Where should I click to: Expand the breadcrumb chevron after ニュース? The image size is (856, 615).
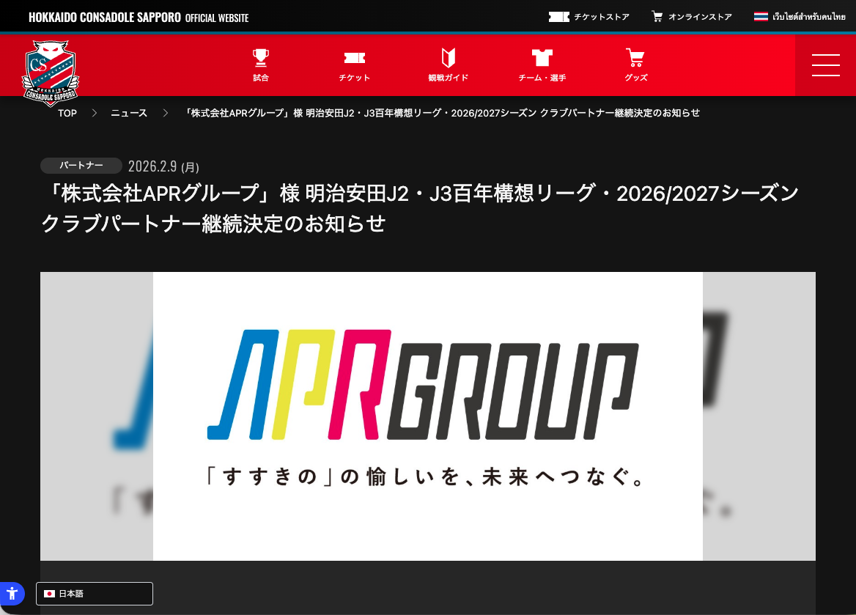click(x=165, y=113)
